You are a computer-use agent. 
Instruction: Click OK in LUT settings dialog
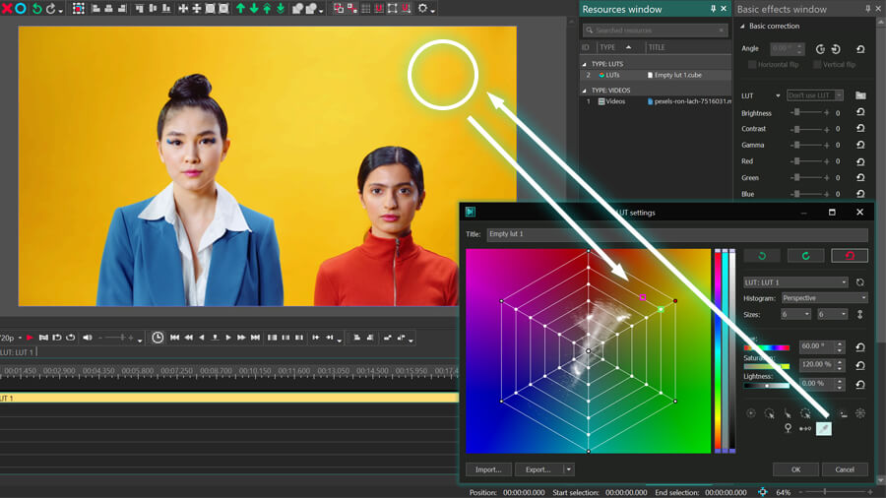[x=795, y=469]
